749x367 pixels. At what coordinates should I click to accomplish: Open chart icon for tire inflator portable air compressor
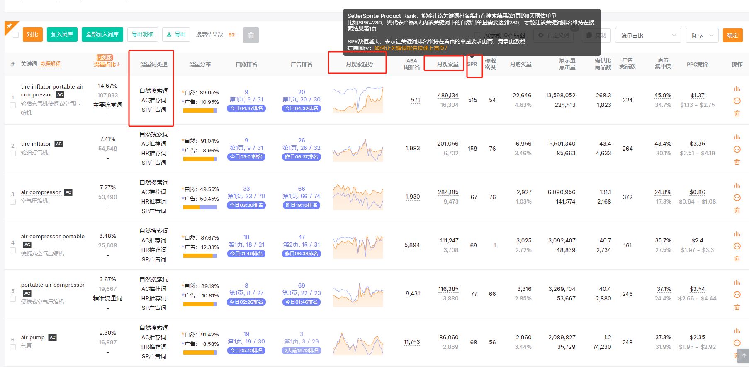[x=737, y=89]
